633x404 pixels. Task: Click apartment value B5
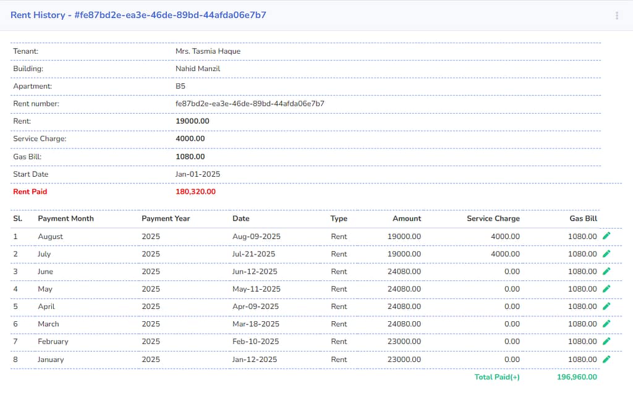pos(181,86)
